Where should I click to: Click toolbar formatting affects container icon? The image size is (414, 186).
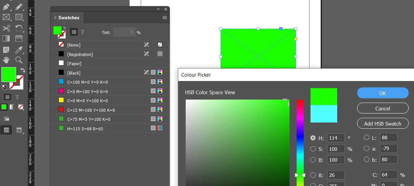pyautogui.click(x=7, y=97)
